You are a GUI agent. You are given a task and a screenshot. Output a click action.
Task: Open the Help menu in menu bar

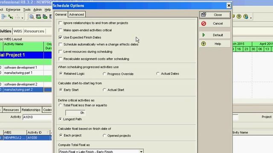pos(48,10)
